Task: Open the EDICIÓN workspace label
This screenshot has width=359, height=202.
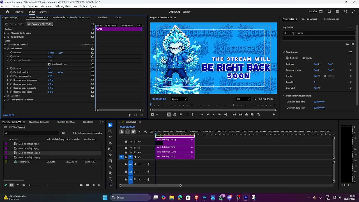Action: point(313,12)
